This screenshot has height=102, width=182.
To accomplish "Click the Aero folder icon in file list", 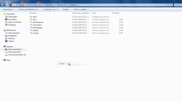I will coord(31,17).
